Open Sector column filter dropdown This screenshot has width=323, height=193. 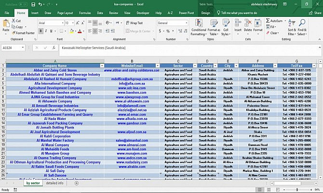pyautogui.click(x=195, y=66)
